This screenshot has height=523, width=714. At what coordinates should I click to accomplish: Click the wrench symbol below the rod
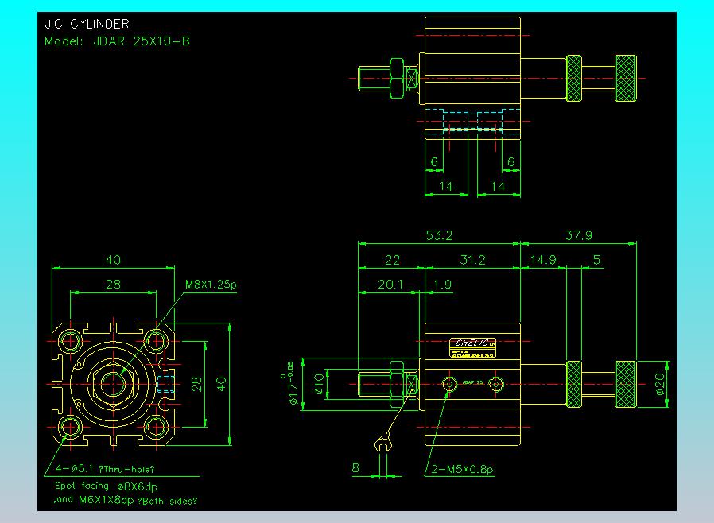(382, 443)
